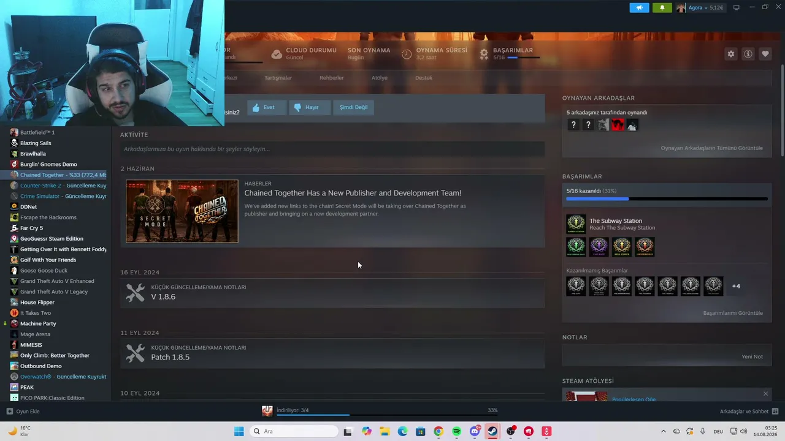The height and width of the screenshot is (441, 785).
Task: Open the Windows Start menu
Action: (x=239, y=431)
